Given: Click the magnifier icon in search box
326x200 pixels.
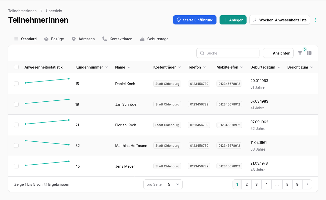Looking at the screenshot, I should click(202, 53).
